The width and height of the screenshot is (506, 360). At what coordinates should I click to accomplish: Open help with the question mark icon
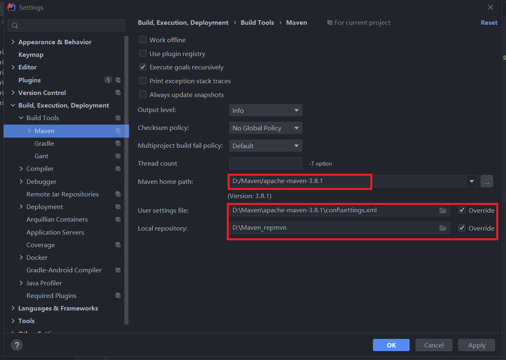click(17, 345)
